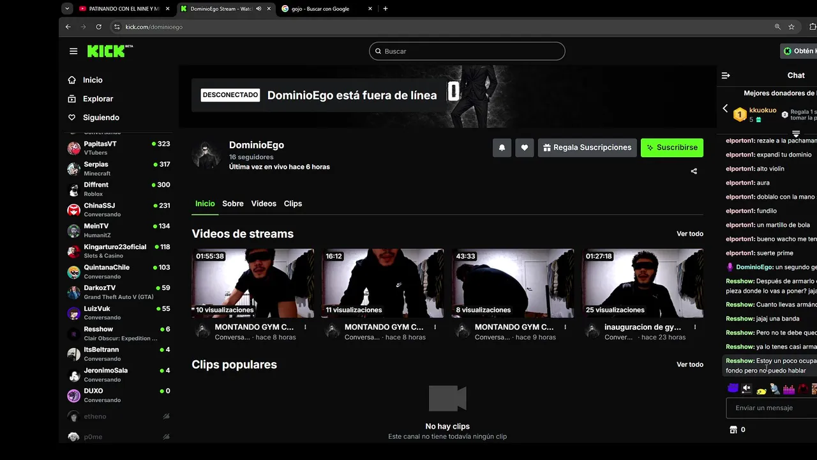
Task: Switch to the Clips tab
Action: click(x=293, y=204)
